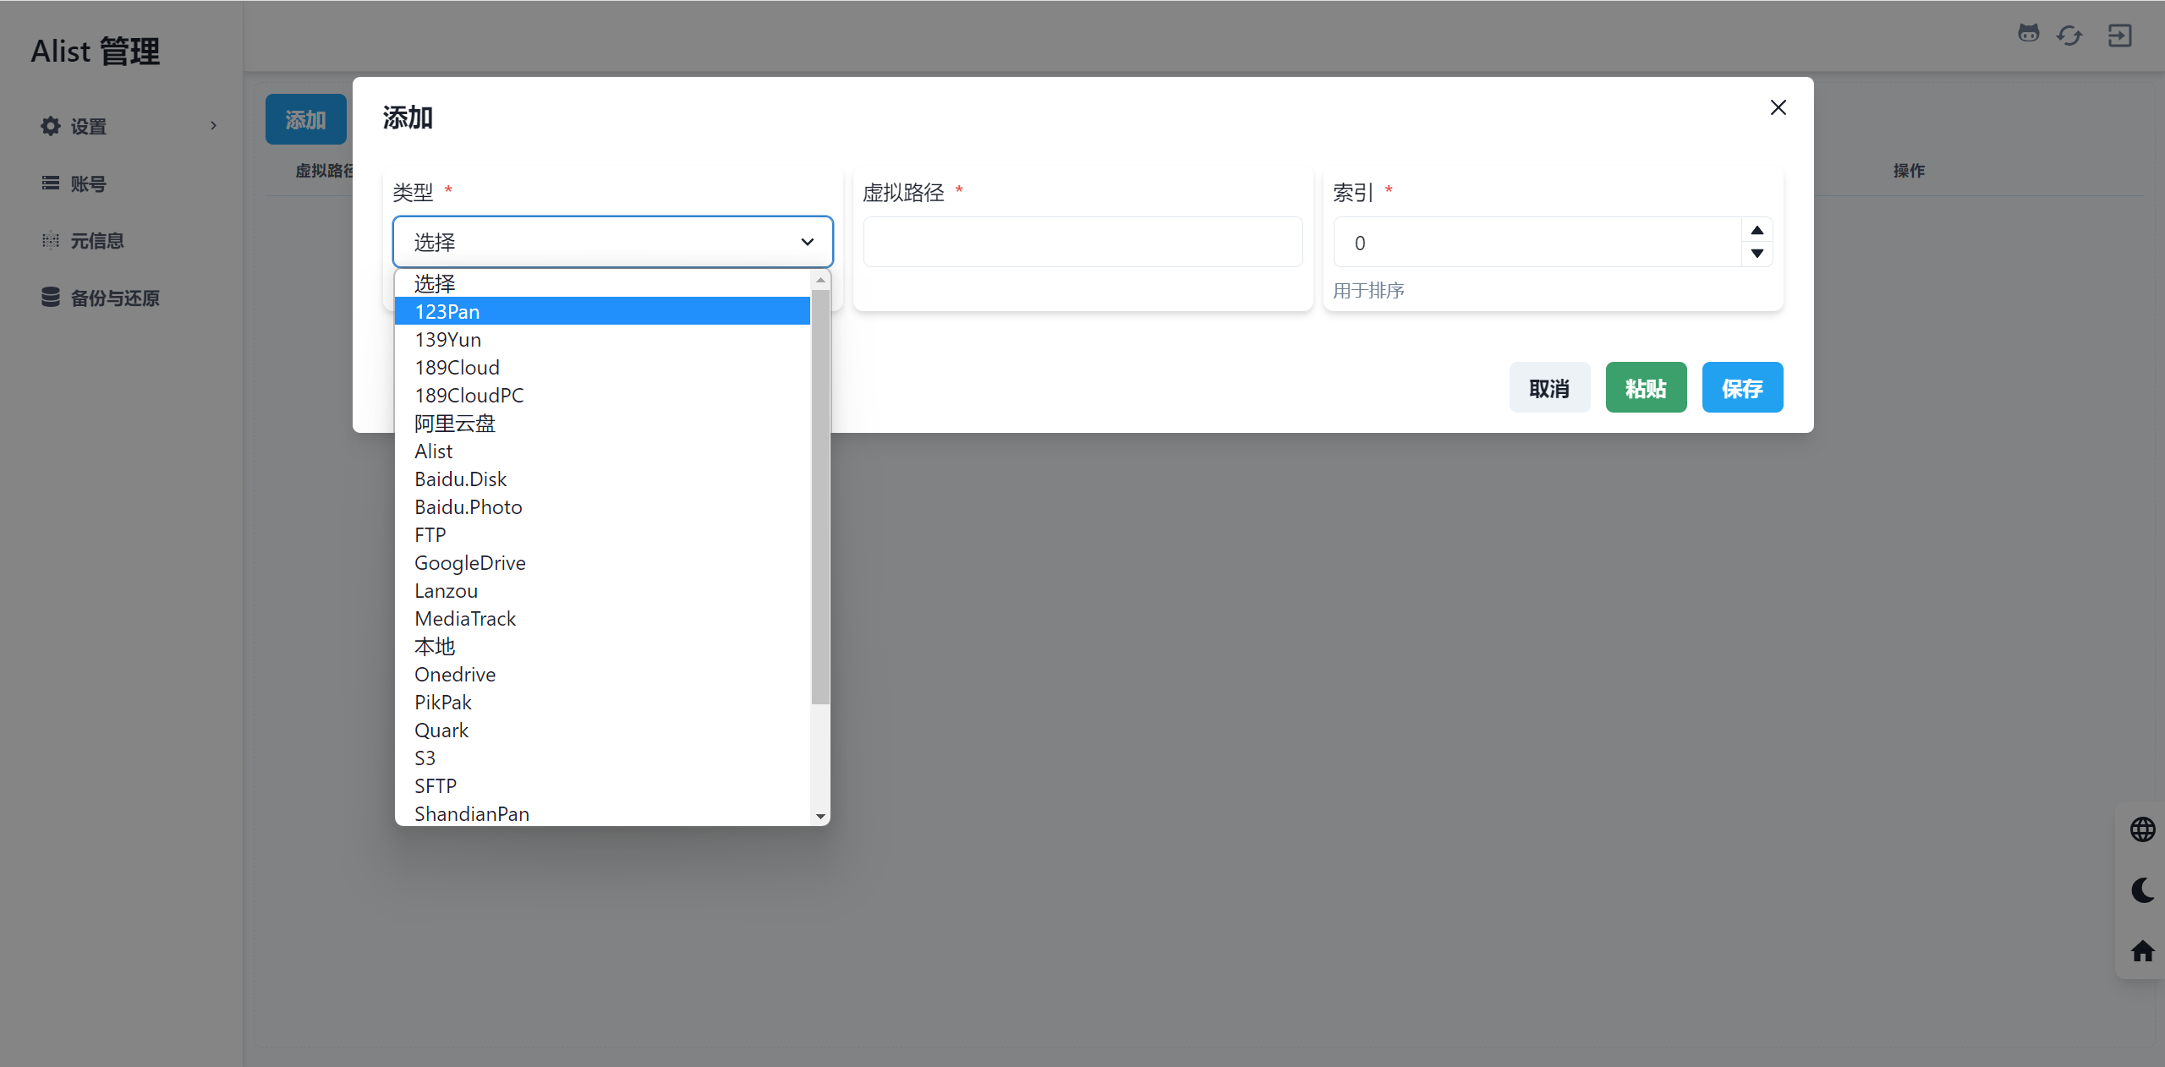Viewport: 2165px width, 1067px height.
Task: Expand the 设置 sidebar chevron
Action: pos(213,126)
